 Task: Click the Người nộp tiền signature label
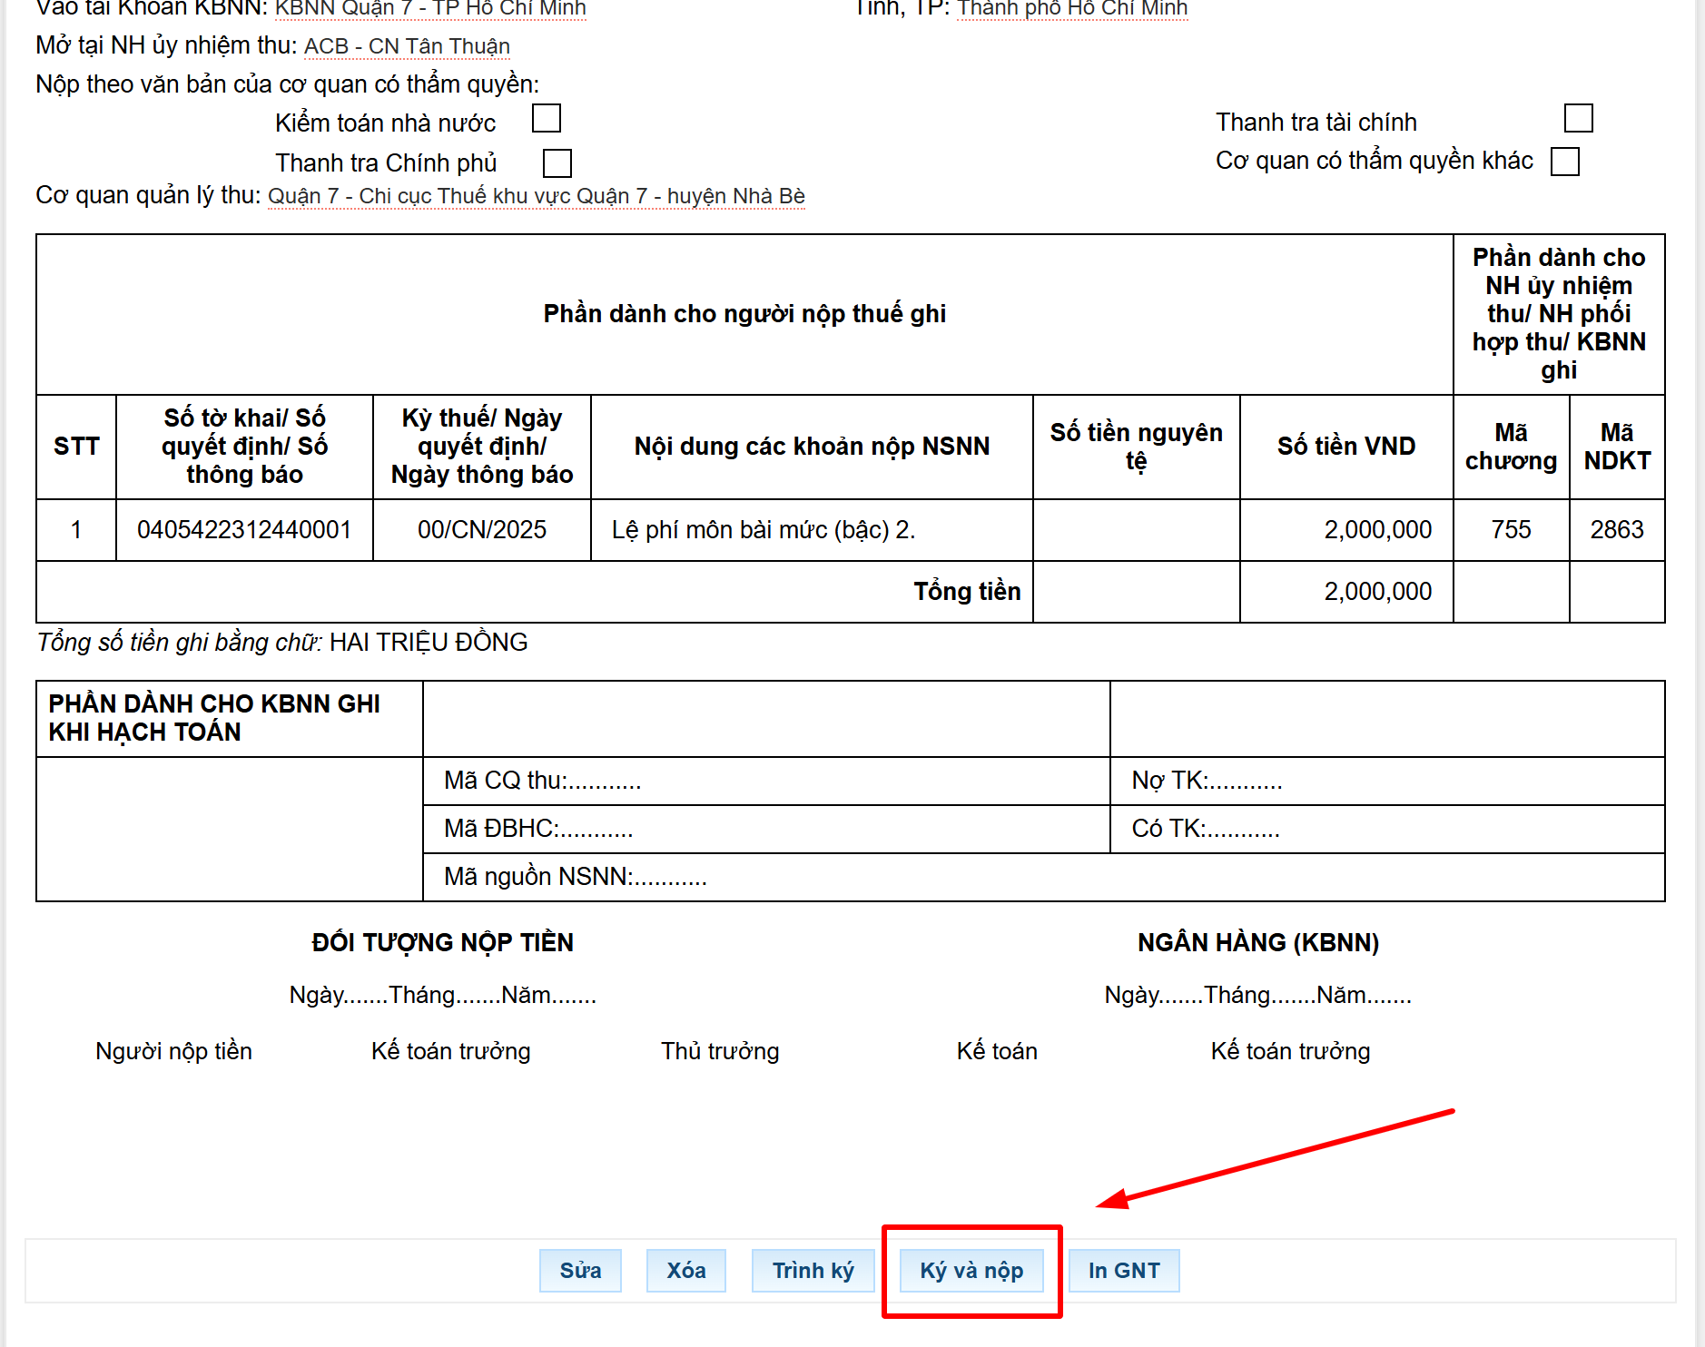tap(173, 1051)
